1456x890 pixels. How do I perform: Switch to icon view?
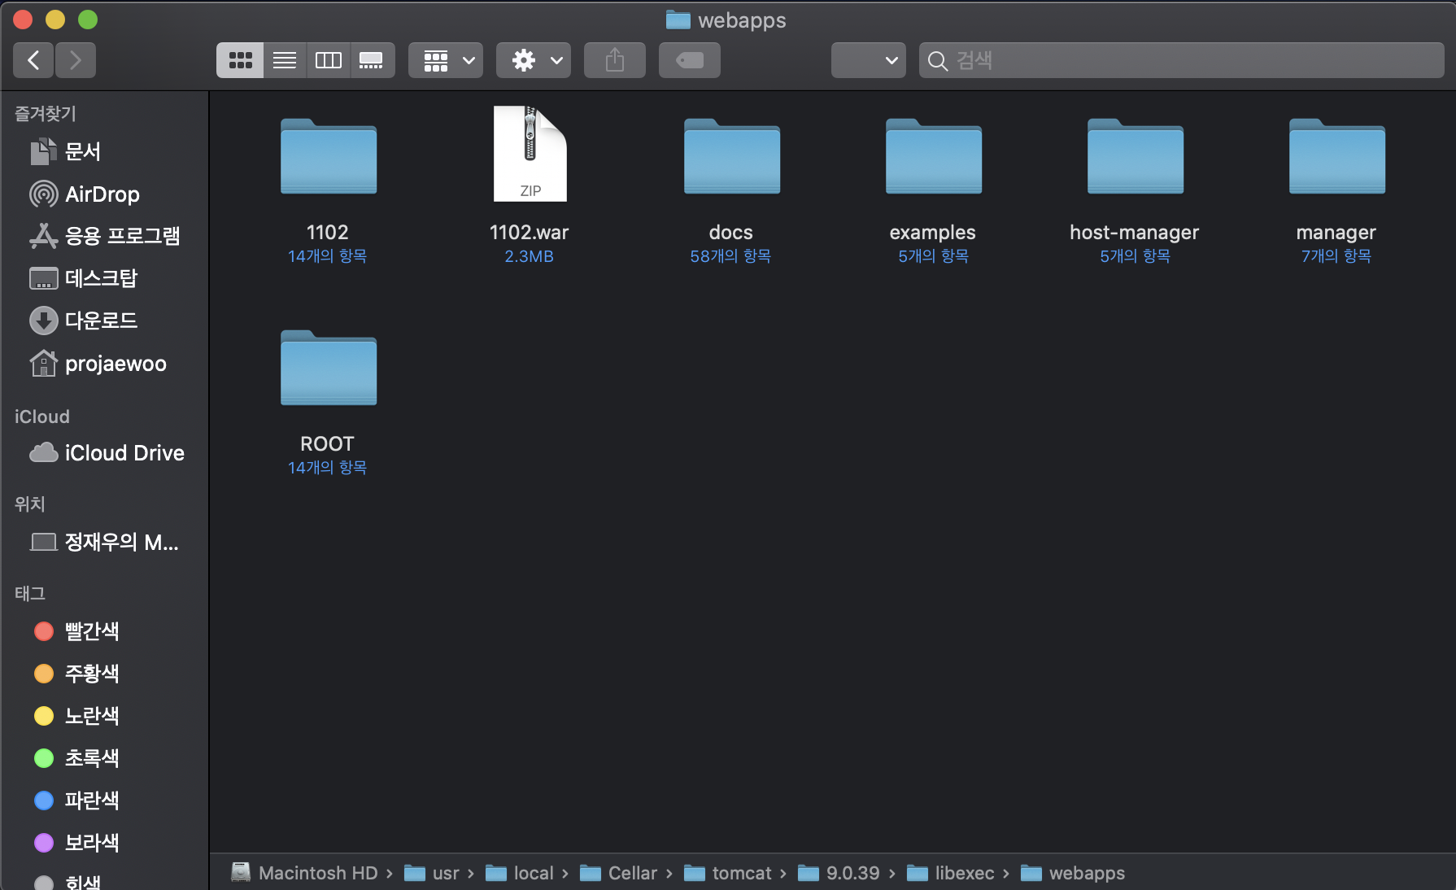point(240,60)
